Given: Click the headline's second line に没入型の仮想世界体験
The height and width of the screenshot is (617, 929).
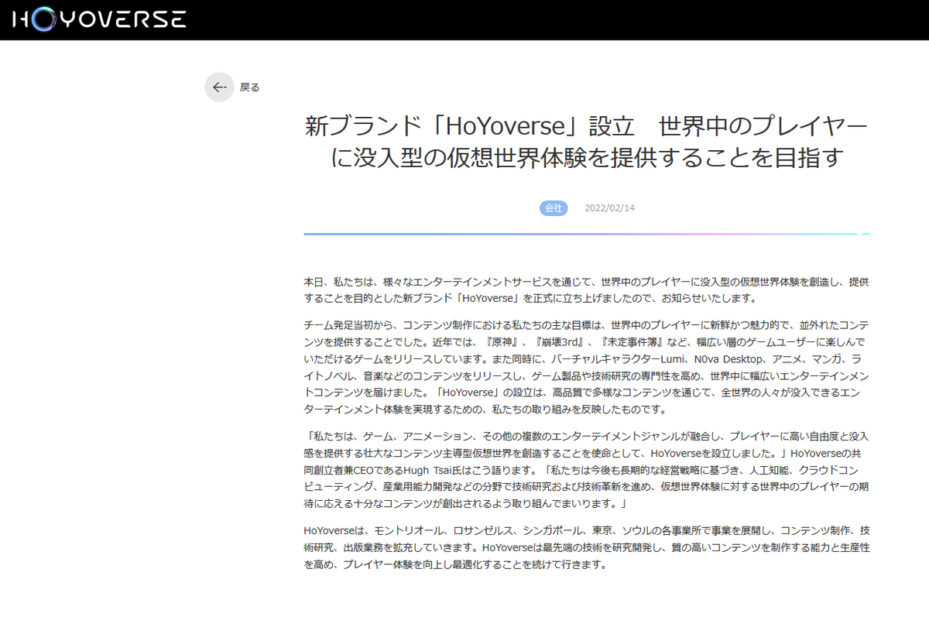Looking at the screenshot, I should (587, 157).
